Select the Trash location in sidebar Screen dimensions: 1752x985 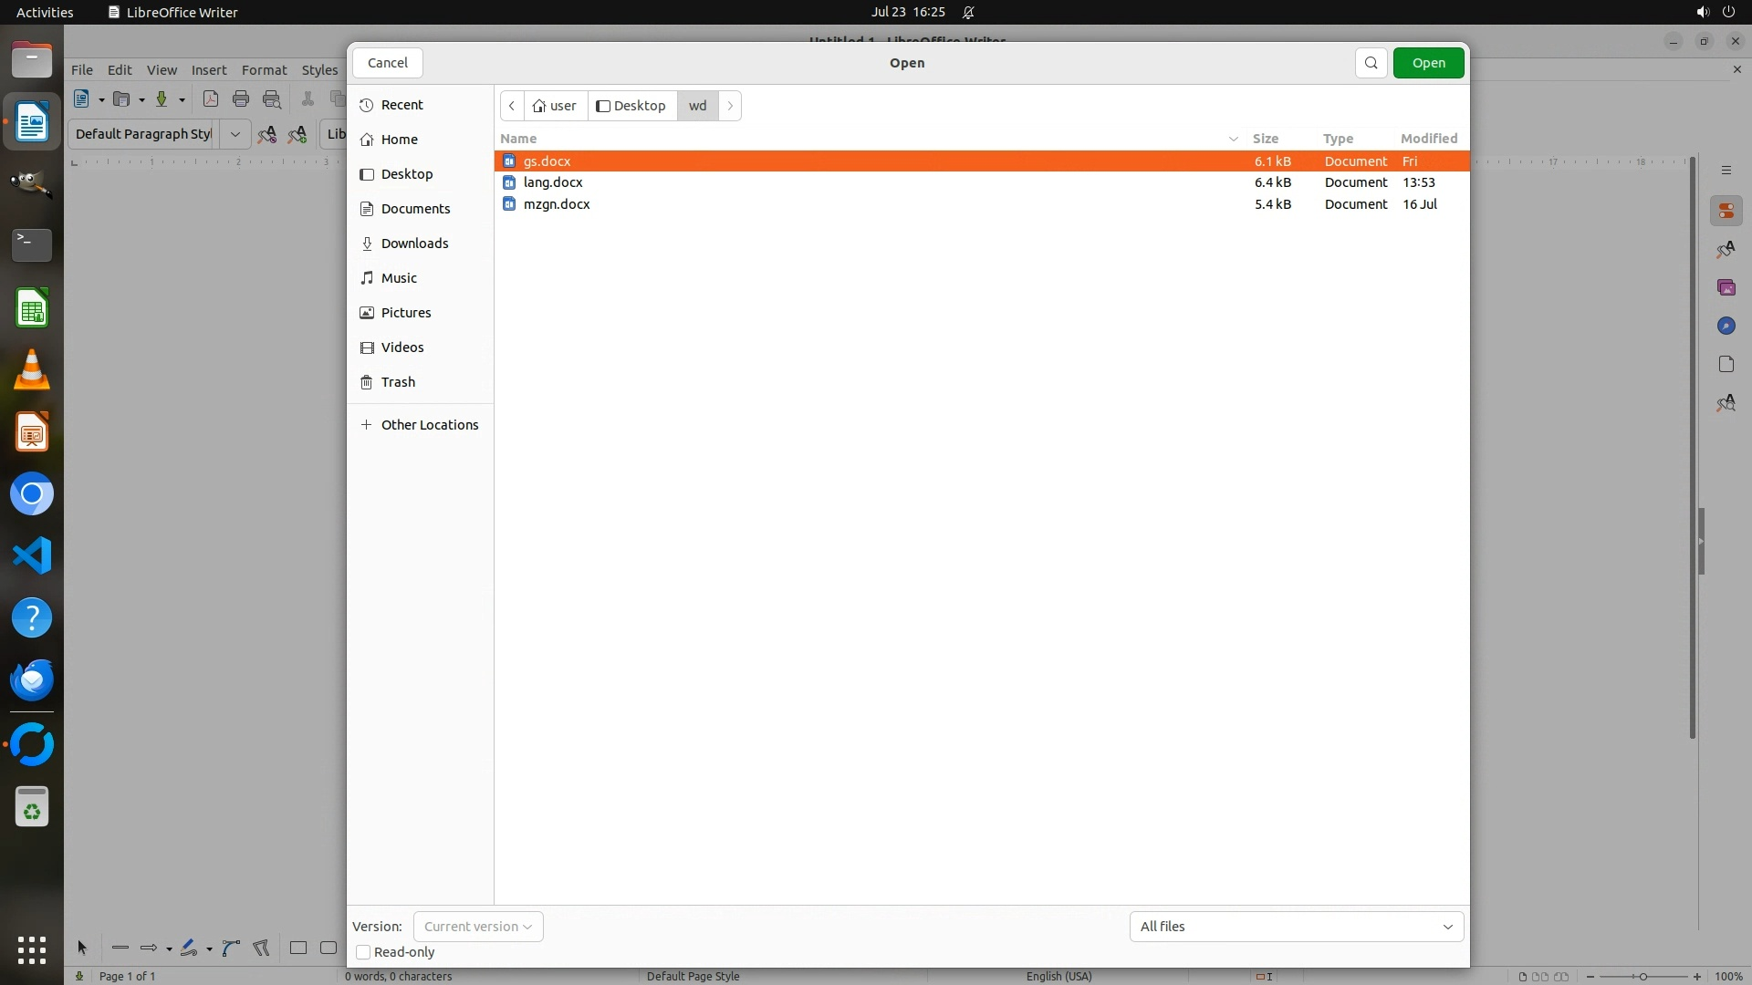click(398, 382)
